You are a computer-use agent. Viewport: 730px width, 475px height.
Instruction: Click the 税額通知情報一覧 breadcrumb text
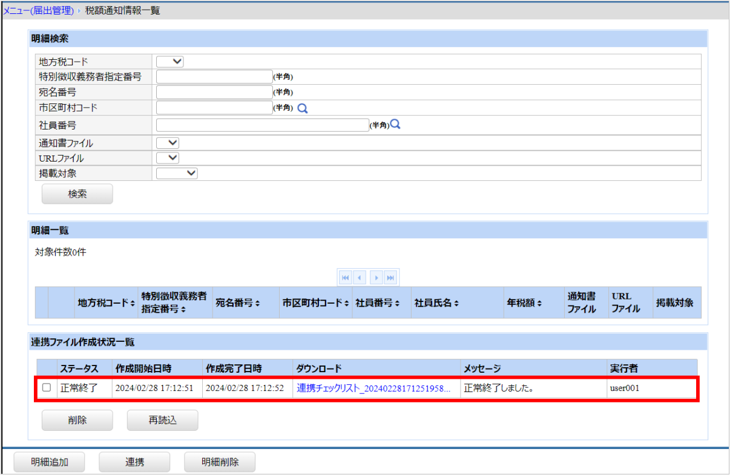(x=123, y=11)
